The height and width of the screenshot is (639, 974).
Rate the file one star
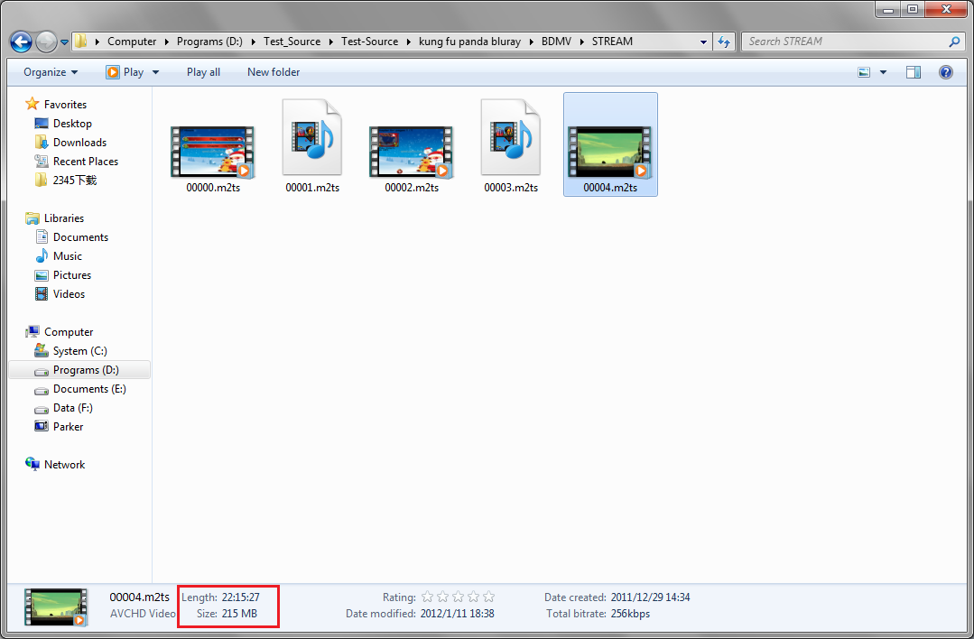coord(427,597)
